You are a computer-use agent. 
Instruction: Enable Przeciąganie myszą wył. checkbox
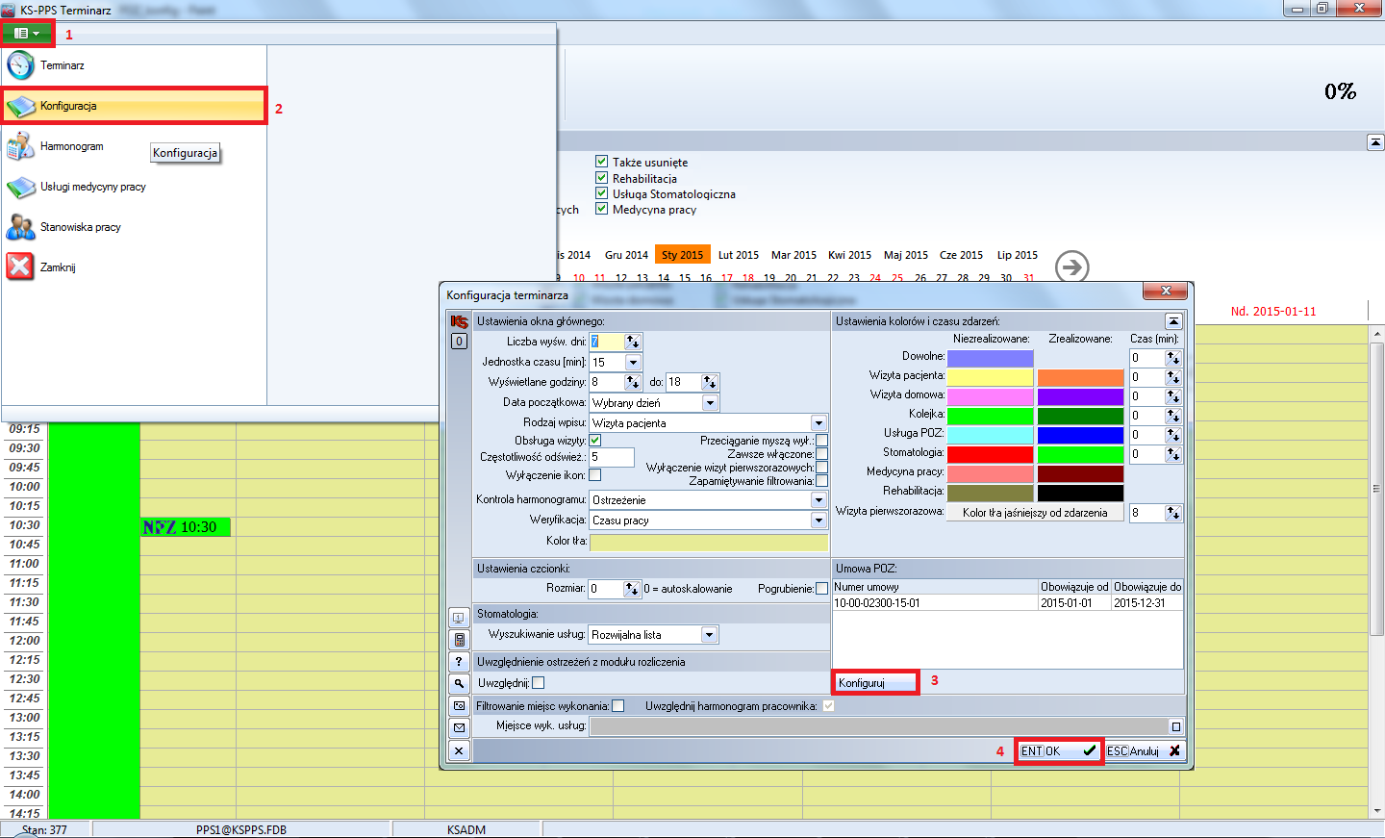[x=822, y=441]
